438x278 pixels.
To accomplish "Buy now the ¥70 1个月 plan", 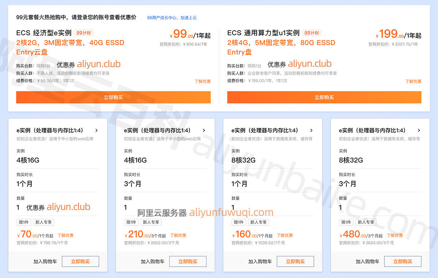I will (x=80, y=262).
